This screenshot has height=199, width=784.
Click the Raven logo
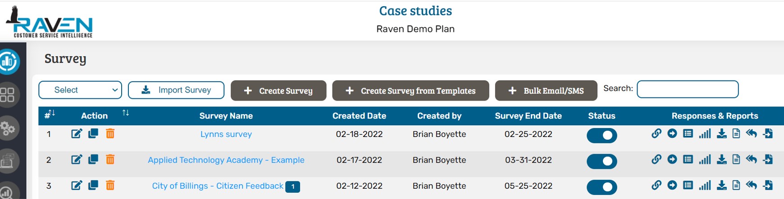click(49, 22)
